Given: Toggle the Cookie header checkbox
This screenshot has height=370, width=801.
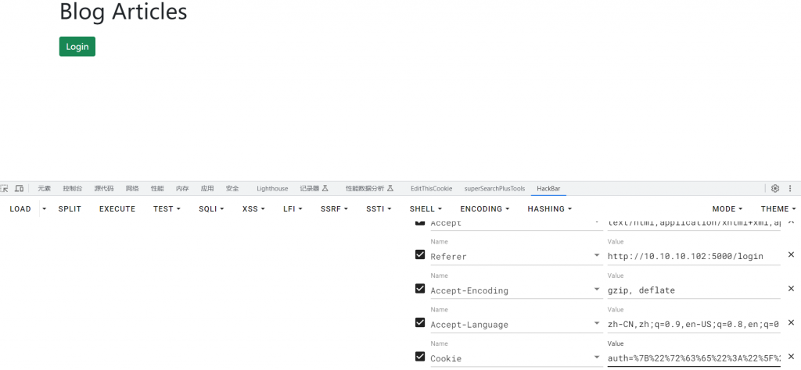Looking at the screenshot, I should (420, 357).
